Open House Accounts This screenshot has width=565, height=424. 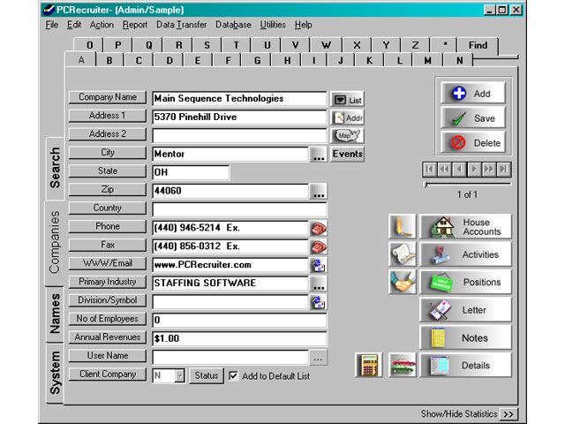point(466,226)
